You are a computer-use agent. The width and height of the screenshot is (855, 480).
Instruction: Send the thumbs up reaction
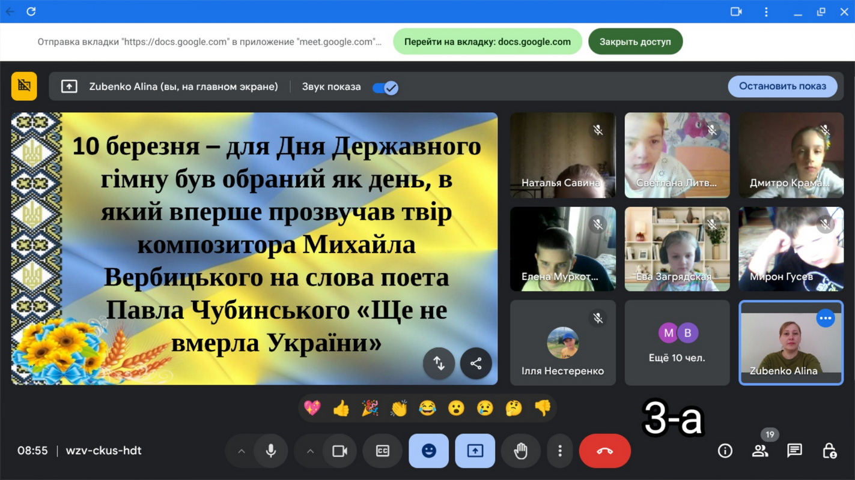point(341,409)
